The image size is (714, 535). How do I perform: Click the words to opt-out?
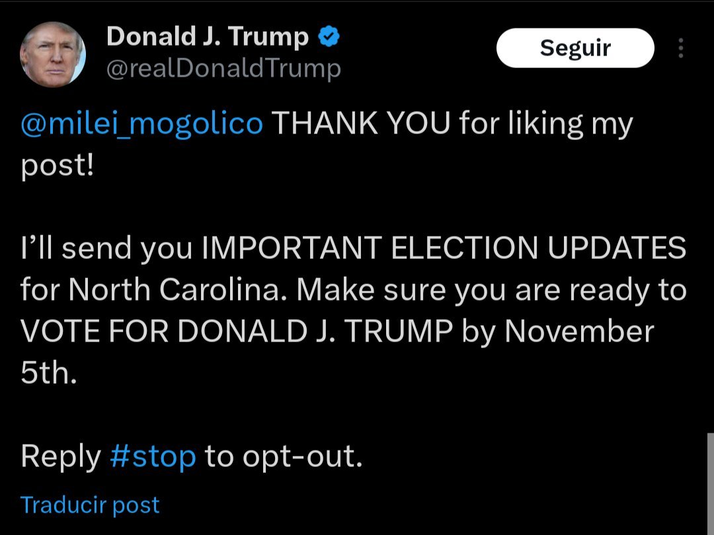click(284, 456)
